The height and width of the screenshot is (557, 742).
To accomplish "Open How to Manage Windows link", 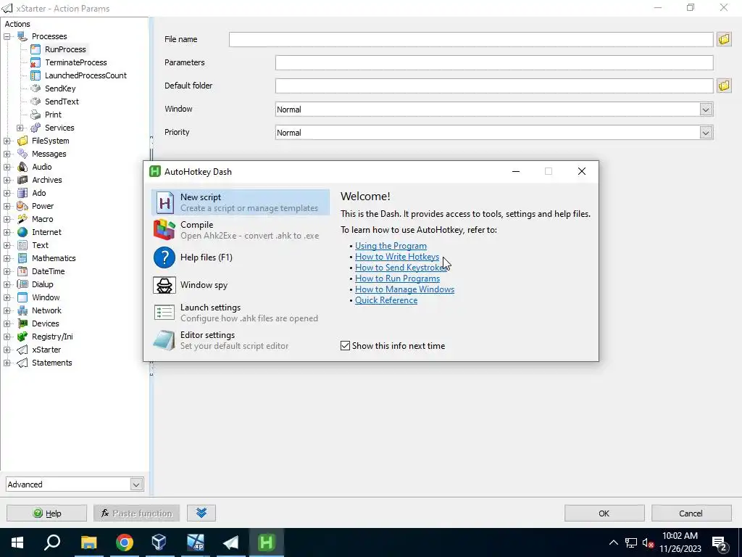I will [x=404, y=289].
